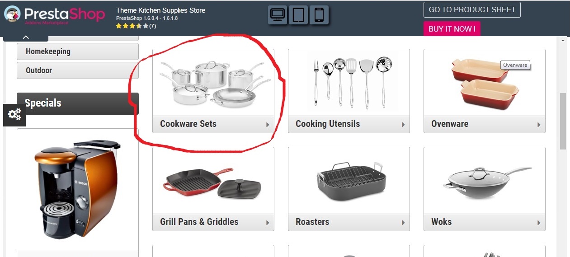
Task: Open the settings gears panel icon
Action: pos(14,115)
